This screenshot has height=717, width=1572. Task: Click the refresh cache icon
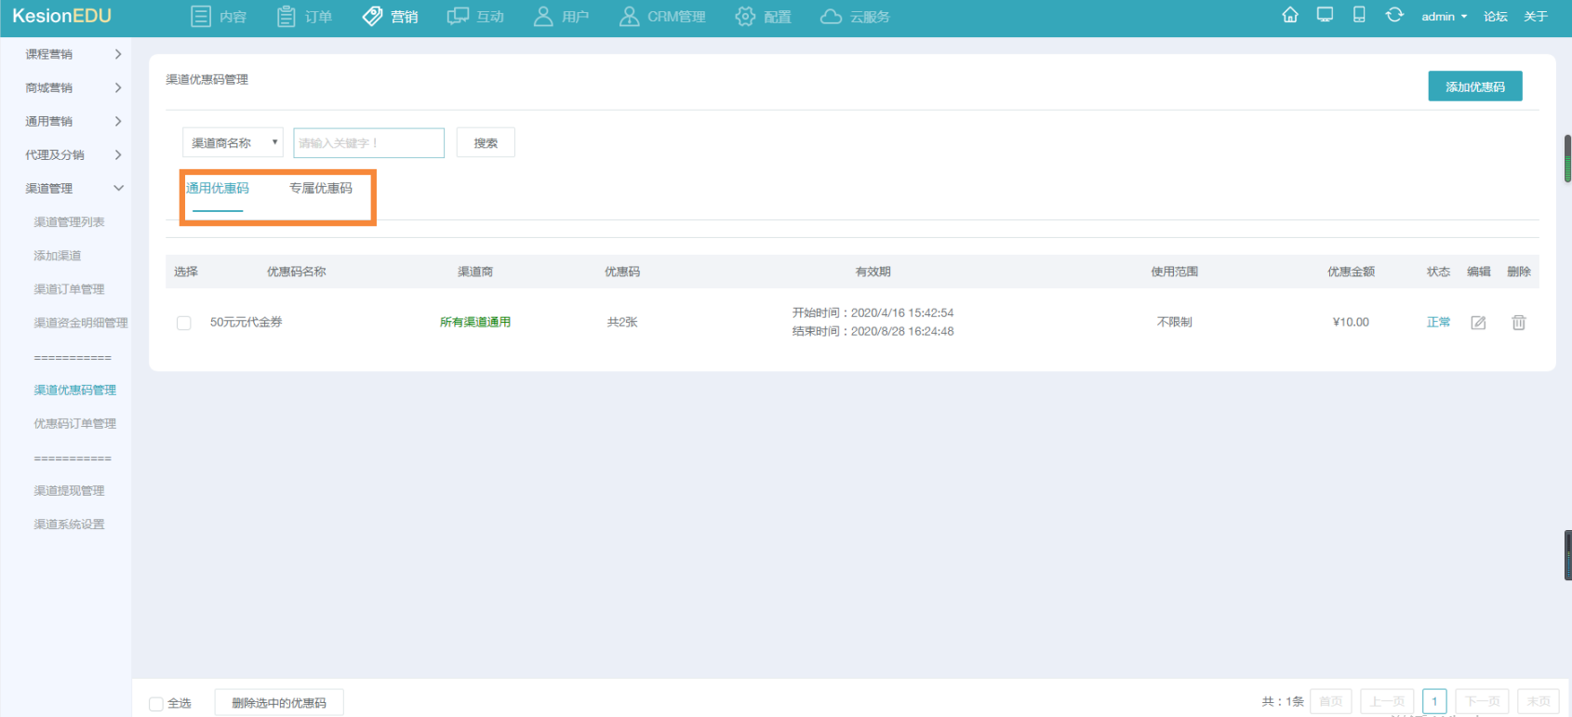click(x=1393, y=15)
